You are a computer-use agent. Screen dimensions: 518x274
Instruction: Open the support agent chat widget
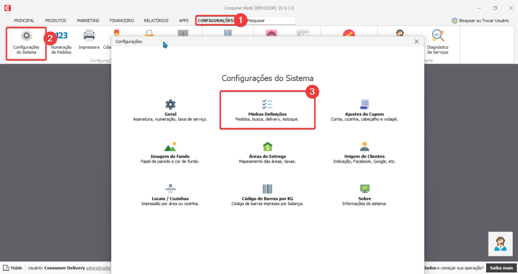(x=499, y=244)
